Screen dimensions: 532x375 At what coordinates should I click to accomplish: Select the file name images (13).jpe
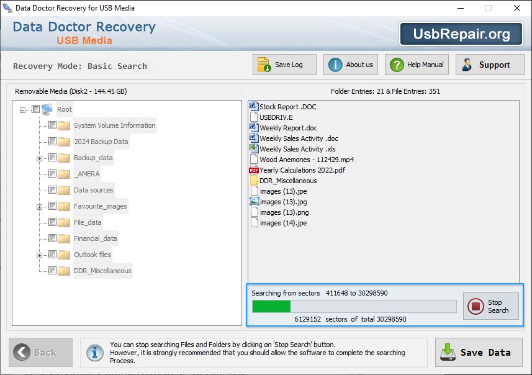click(283, 191)
